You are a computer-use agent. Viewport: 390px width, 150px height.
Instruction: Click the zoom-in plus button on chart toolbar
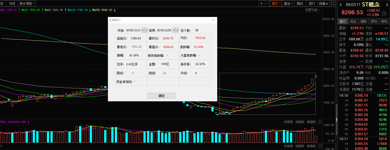(x=262, y=4)
